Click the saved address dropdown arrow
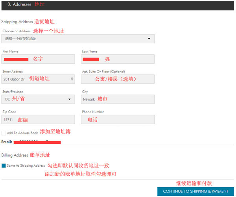236x197 pixels. [x=149, y=39]
